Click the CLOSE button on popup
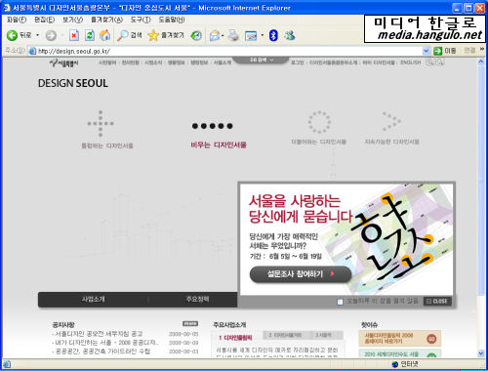488x371 pixels. (x=437, y=302)
